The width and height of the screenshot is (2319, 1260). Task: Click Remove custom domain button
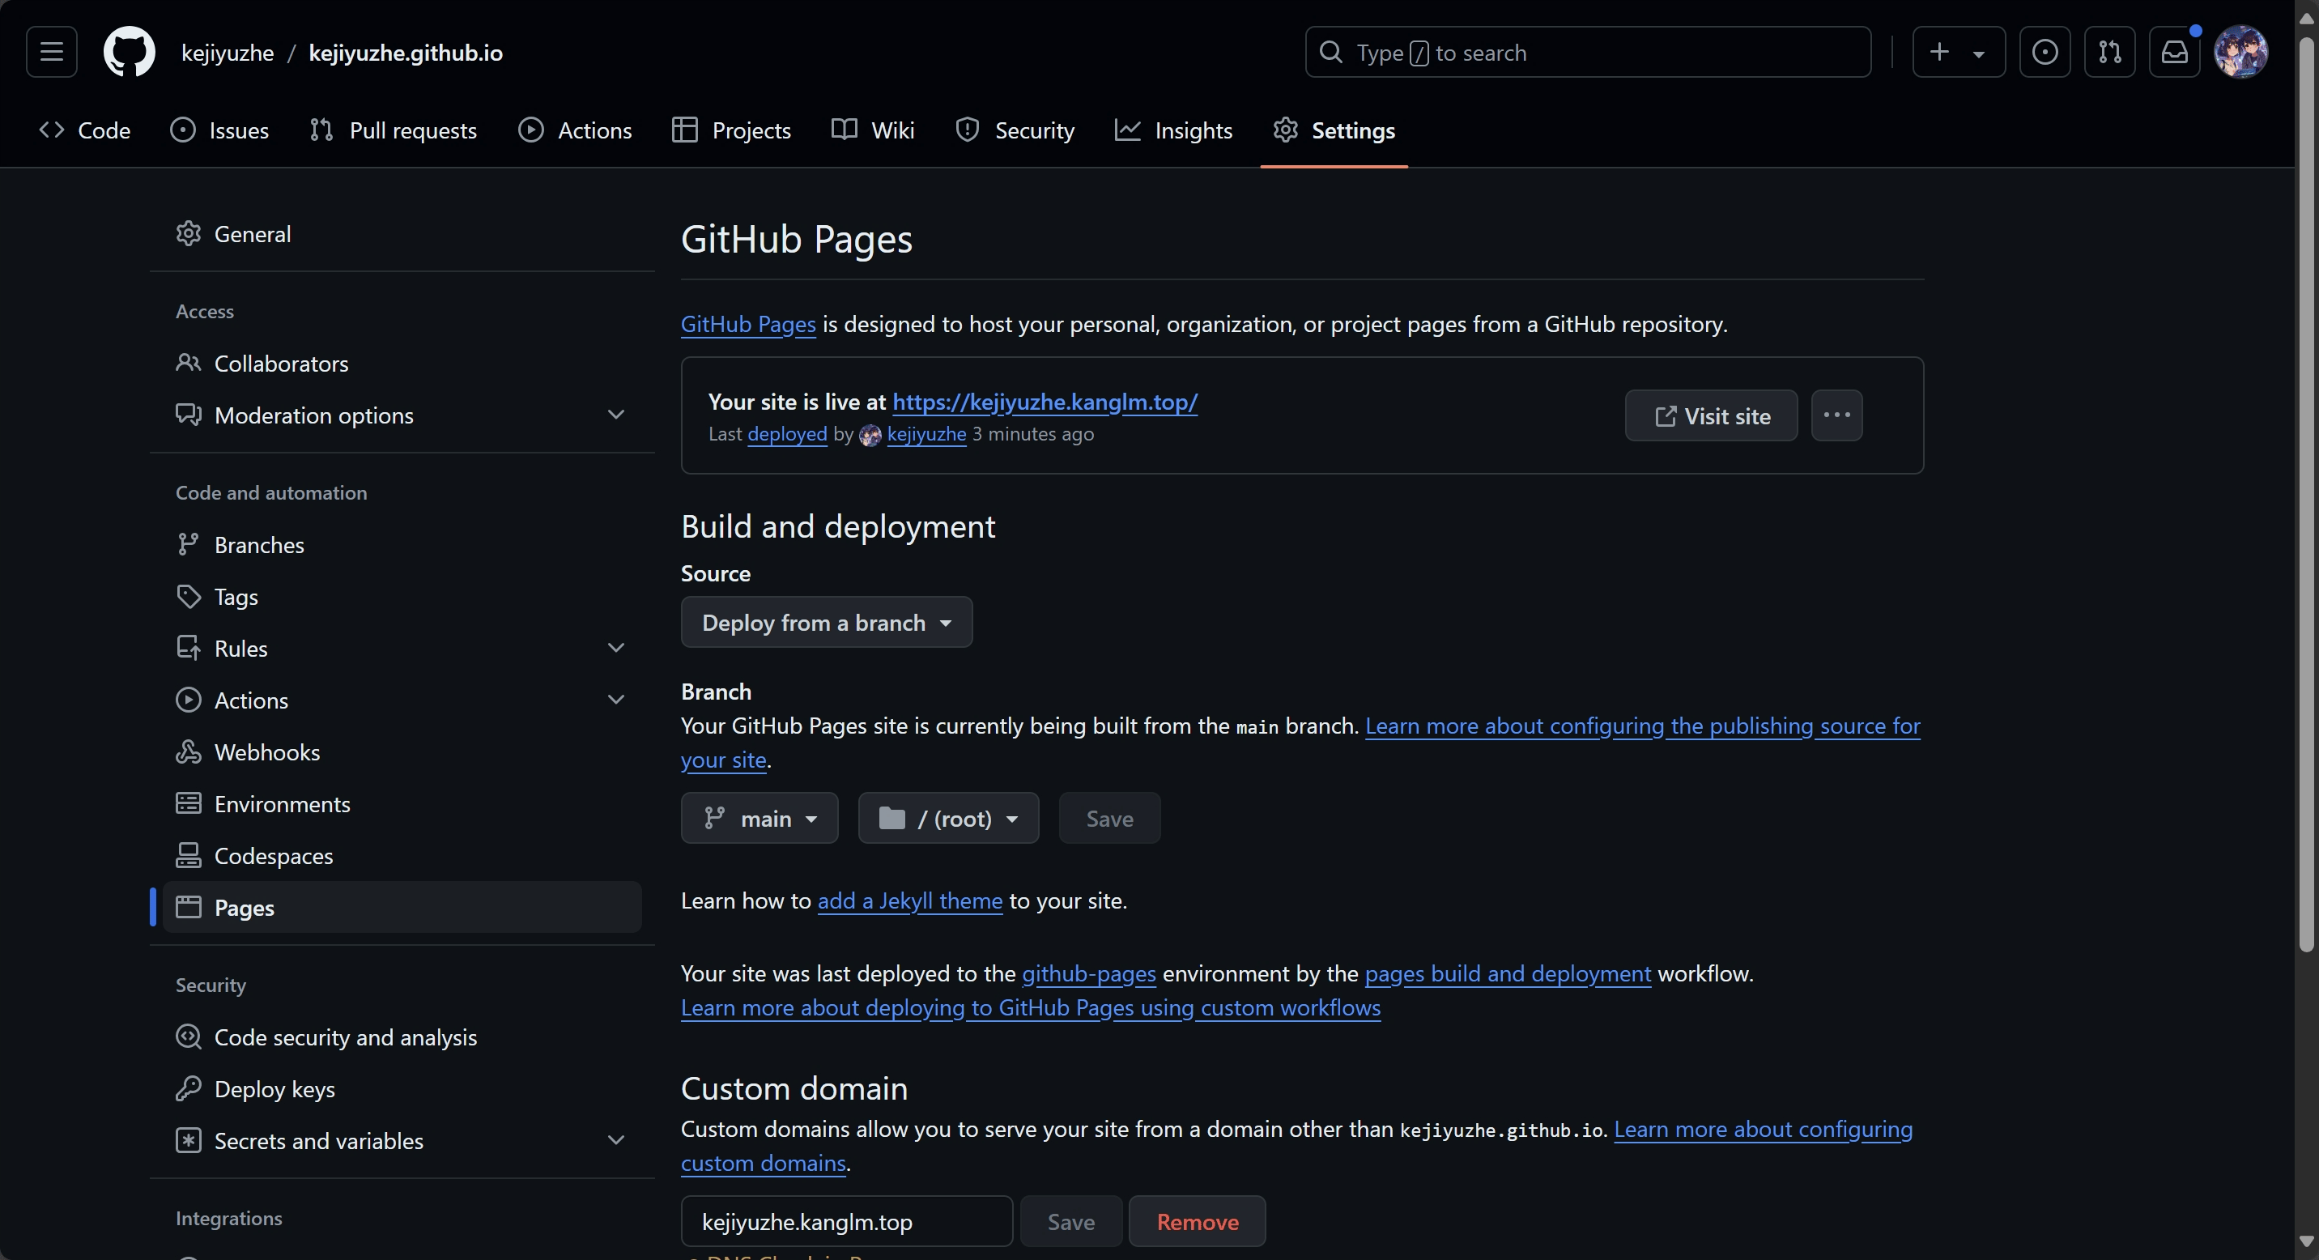[1198, 1221]
